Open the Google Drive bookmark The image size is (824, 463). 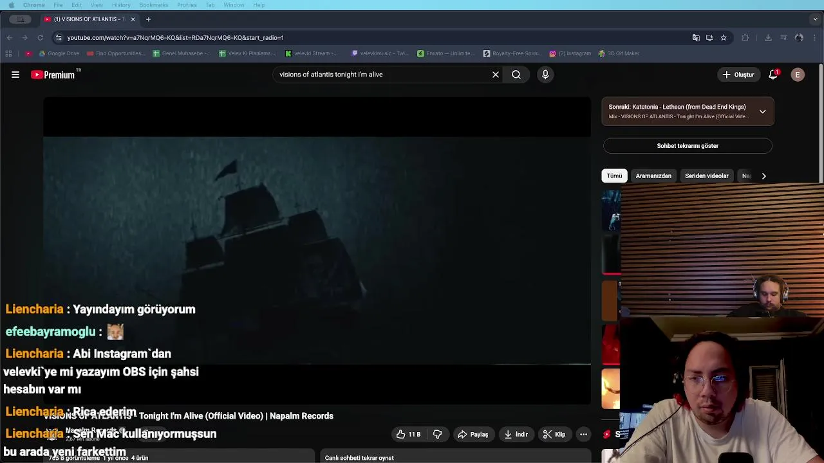(59, 53)
